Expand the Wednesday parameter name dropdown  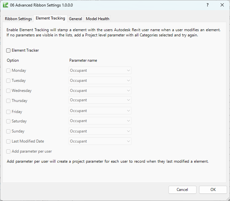pyautogui.click(x=100, y=91)
